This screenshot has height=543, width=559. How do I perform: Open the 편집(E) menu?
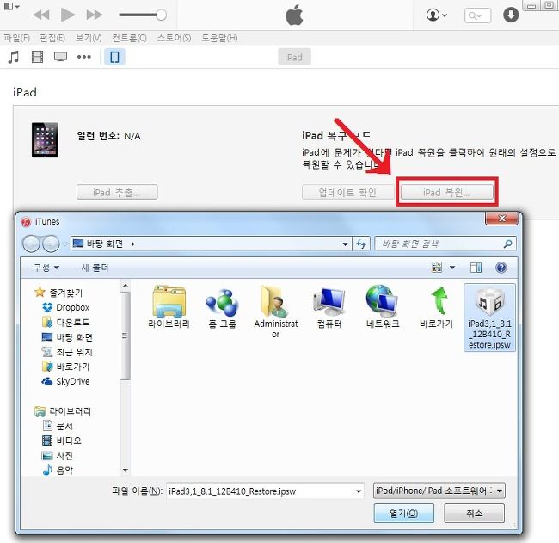52,38
